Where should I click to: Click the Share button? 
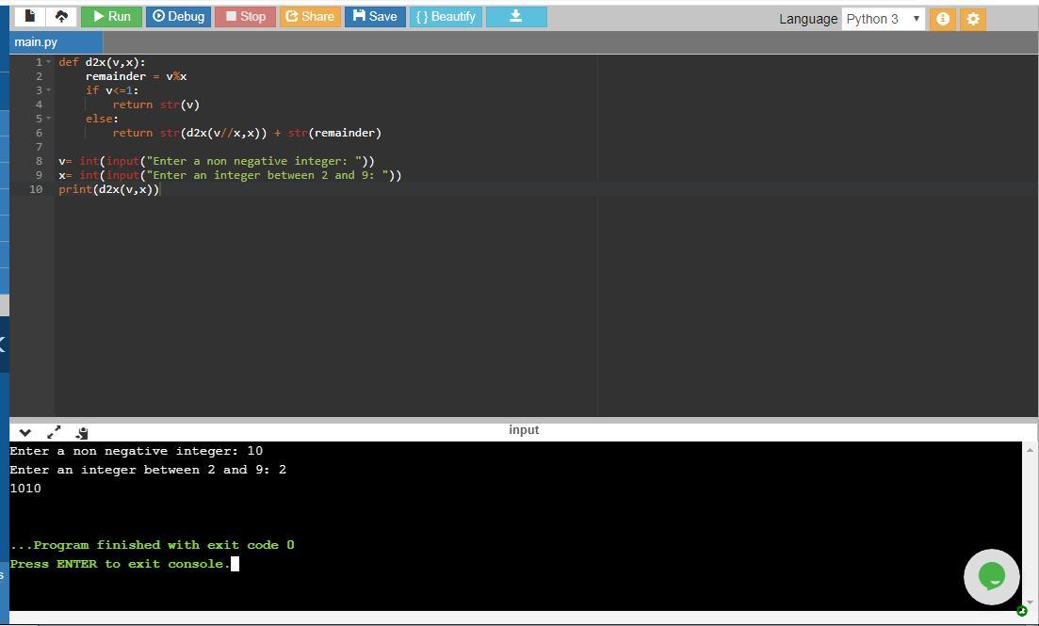coord(310,16)
